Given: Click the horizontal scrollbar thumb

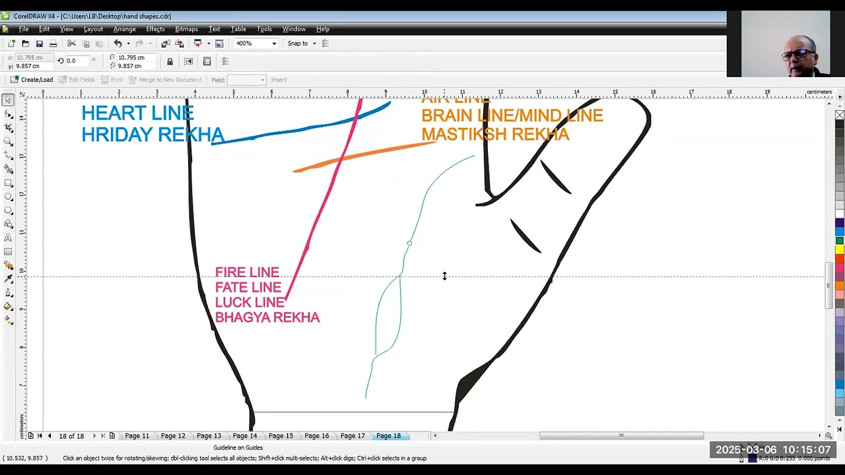Looking at the screenshot, I should pos(621,435).
